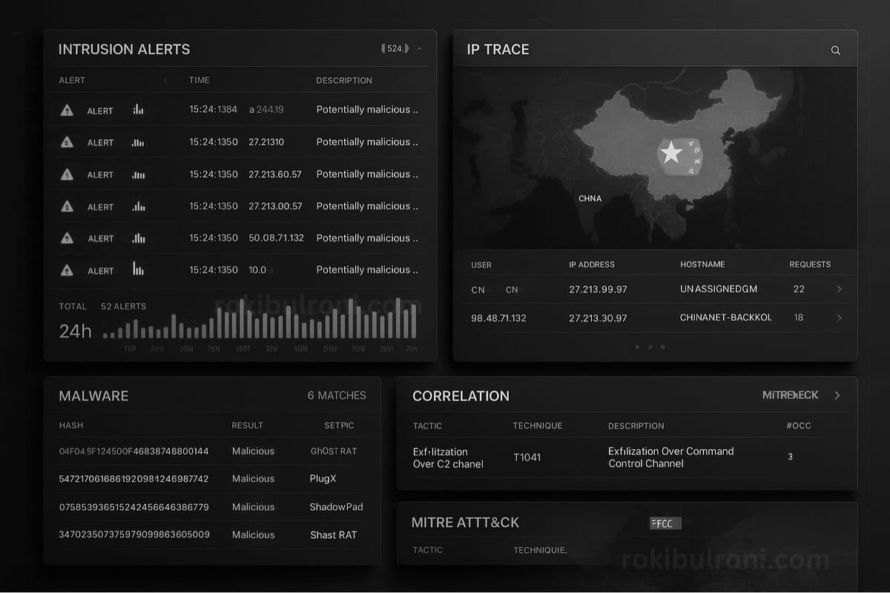This screenshot has height=593, width=890.
Task: Click the CHNA label on the map
Action: [590, 199]
